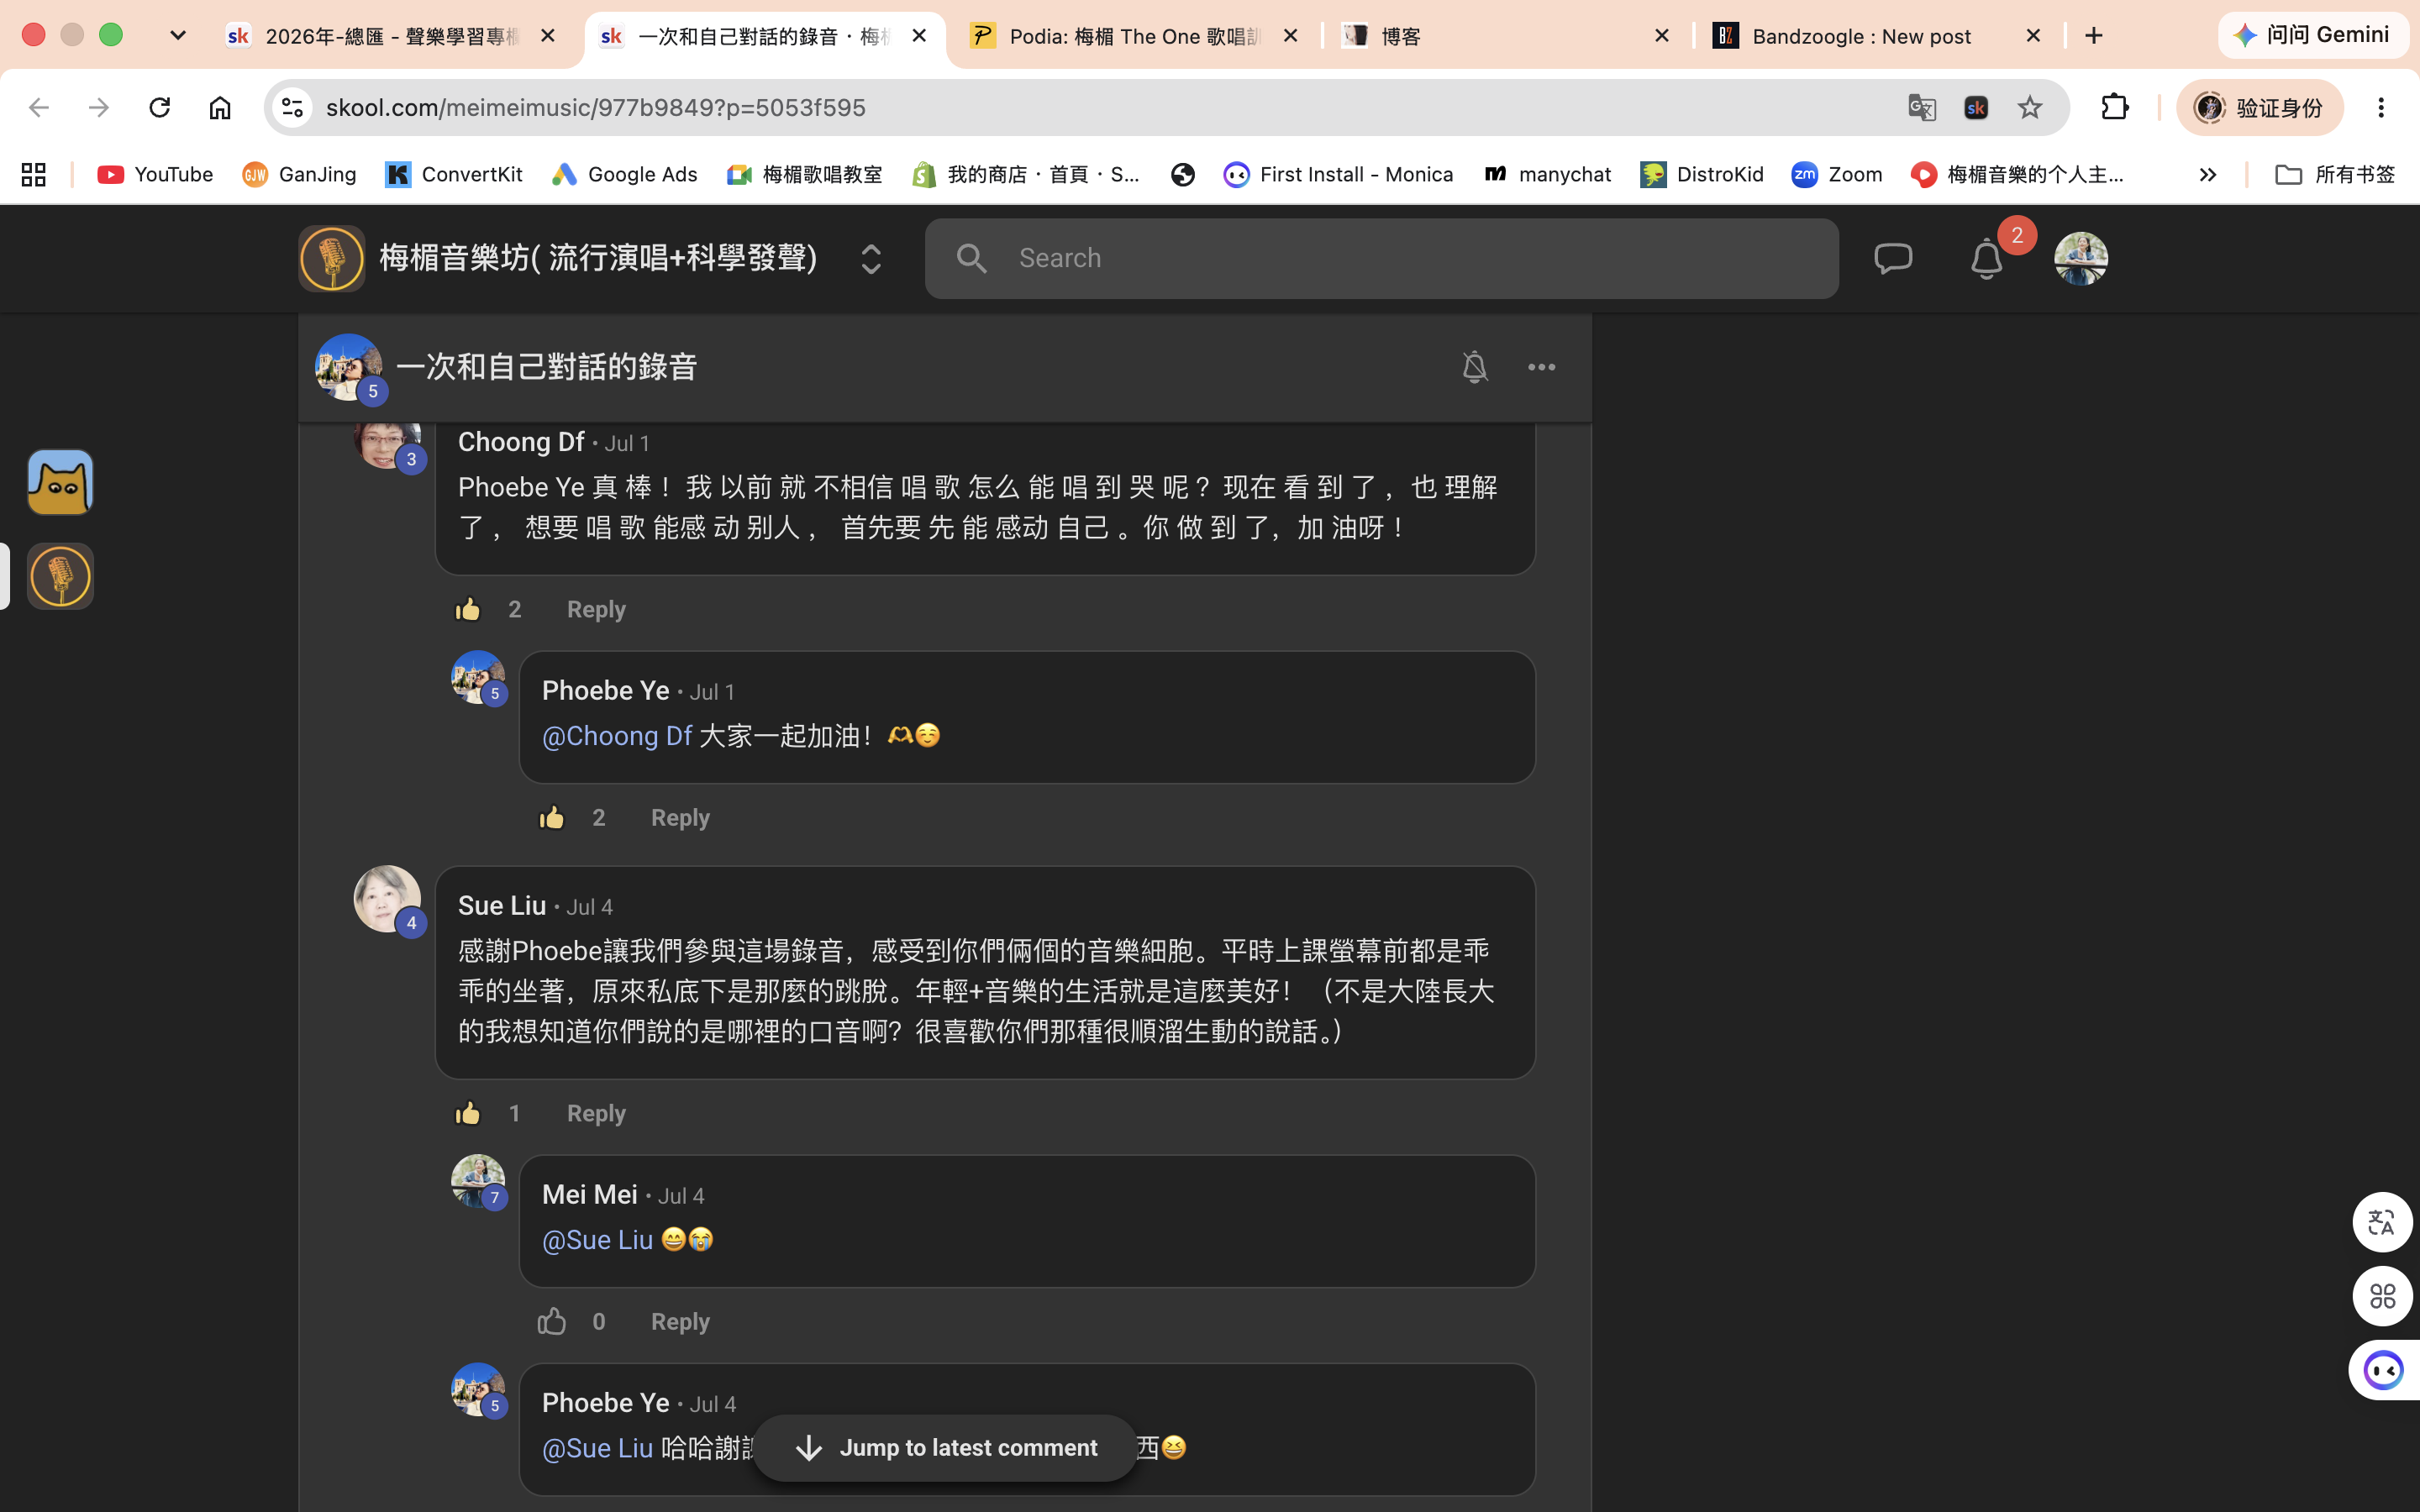Reply to Phoebe Ye's Jul 1 comment

pos(680,817)
